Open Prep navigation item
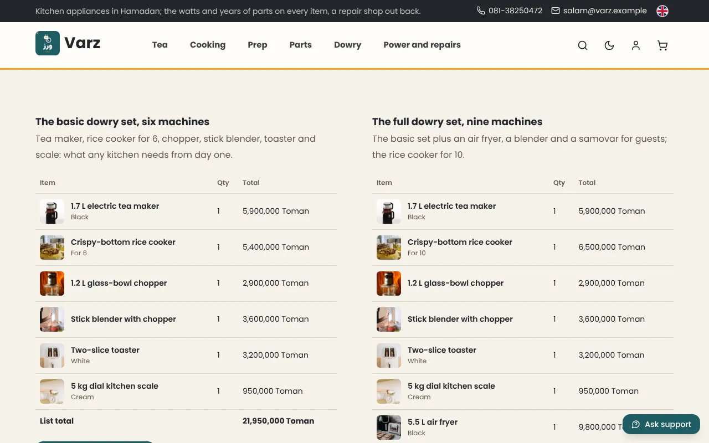The height and width of the screenshot is (443, 709). [x=258, y=45]
